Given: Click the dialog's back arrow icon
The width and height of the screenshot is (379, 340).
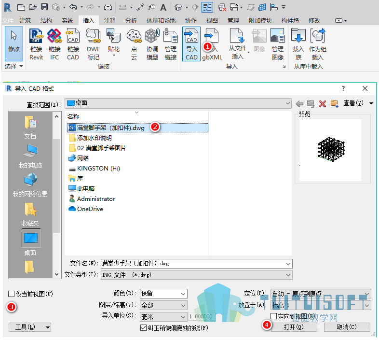Looking at the screenshot, I should (299, 104).
